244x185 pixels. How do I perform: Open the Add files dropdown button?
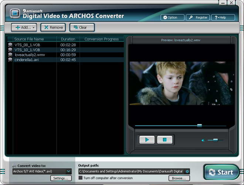pos(24,27)
